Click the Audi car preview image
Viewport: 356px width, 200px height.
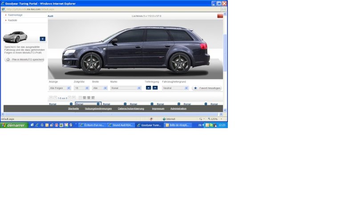click(135, 49)
